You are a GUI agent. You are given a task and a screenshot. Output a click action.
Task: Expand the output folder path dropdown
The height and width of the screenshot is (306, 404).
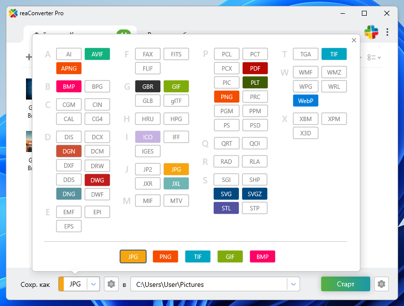[x=293, y=284]
